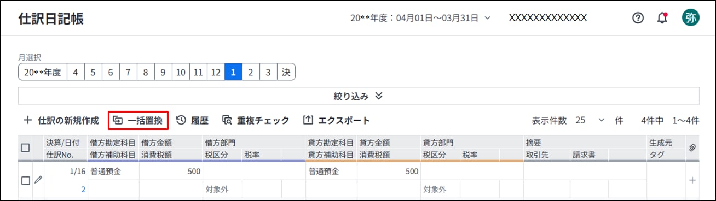Open the 弥 user avatar menu

[691, 17]
